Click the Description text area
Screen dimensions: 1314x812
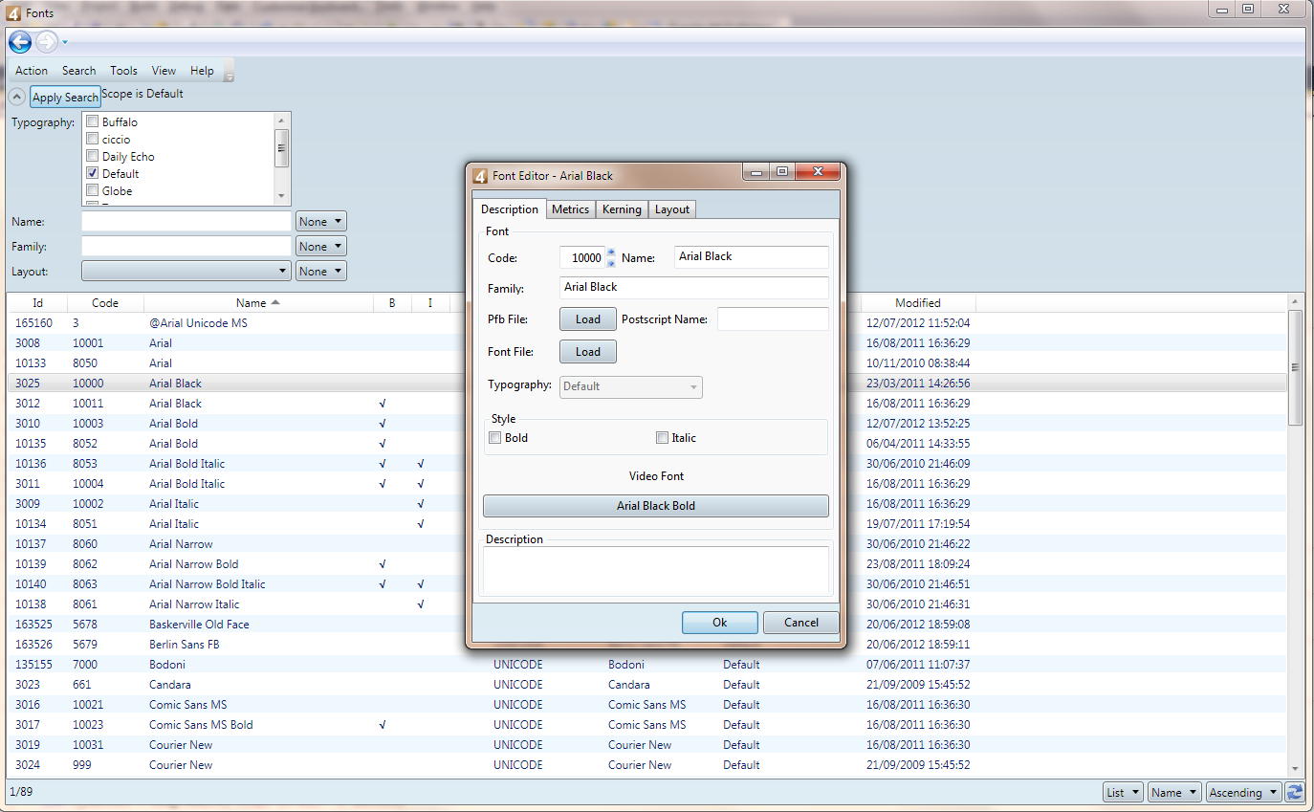pyautogui.click(x=656, y=571)
